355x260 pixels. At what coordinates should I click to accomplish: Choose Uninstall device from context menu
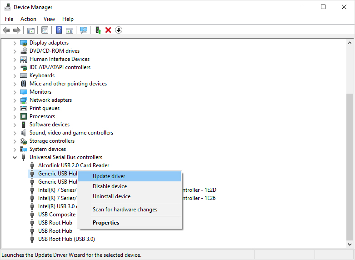coord(111,196)
